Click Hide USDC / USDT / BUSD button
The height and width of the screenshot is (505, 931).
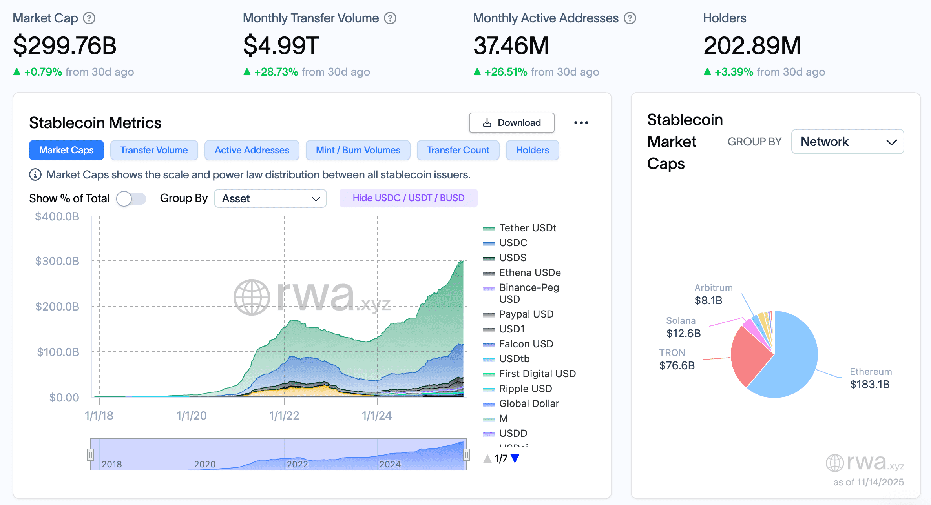pyautogui.click(x=408, y=198)
